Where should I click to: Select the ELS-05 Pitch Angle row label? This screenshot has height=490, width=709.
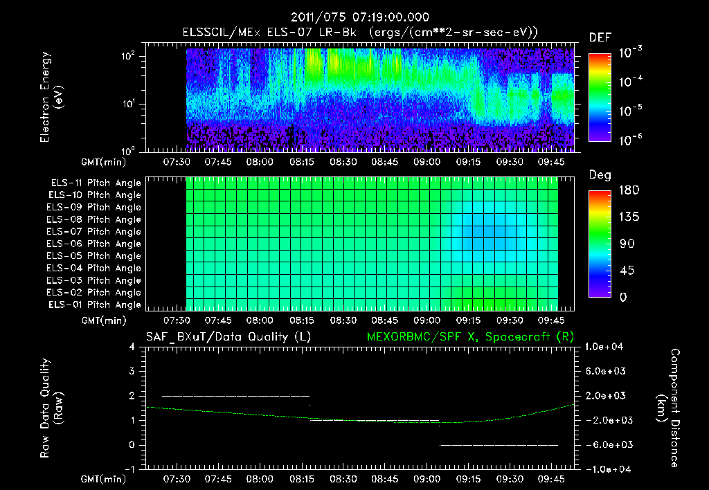pyautogui.click(x=94, y=256)
